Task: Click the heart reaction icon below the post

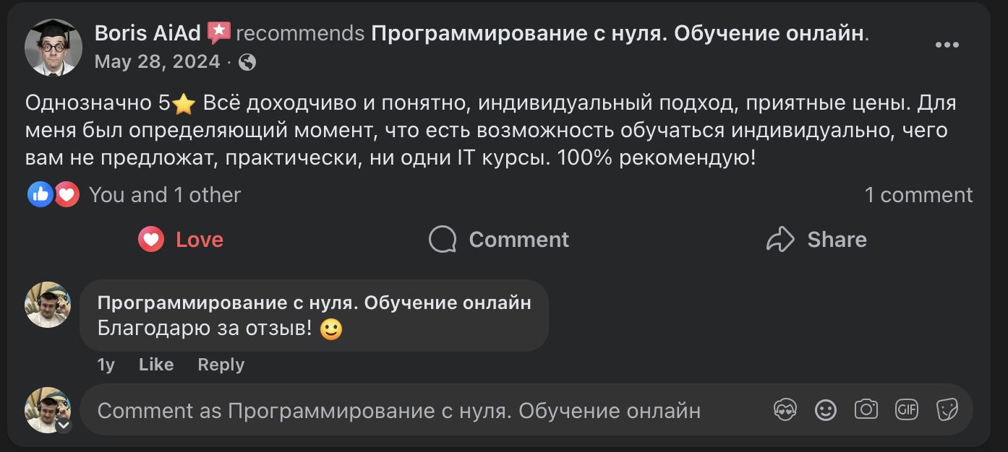Action: click(x=66, y=194)
